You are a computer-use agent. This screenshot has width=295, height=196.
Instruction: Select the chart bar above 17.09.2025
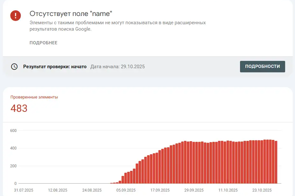click(x=160, y=167)
